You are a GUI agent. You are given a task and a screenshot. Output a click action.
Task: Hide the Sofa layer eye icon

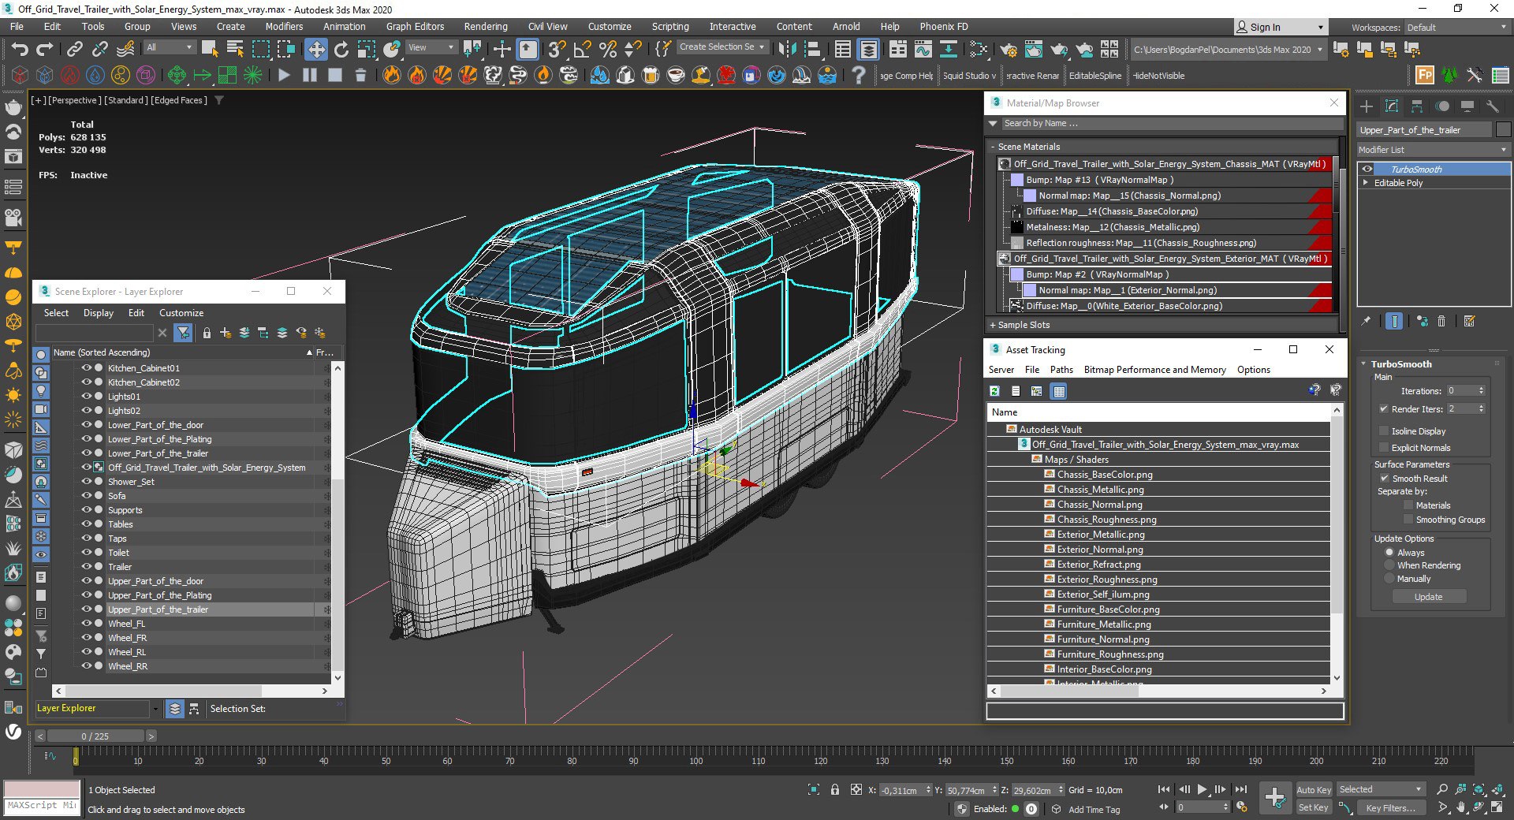click(x=87, y=496)
